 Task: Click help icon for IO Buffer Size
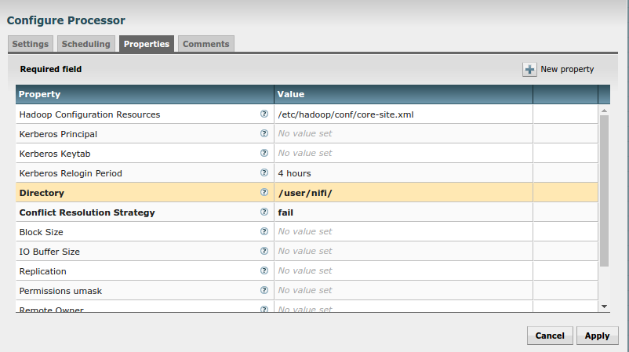(x=264, y=251)
